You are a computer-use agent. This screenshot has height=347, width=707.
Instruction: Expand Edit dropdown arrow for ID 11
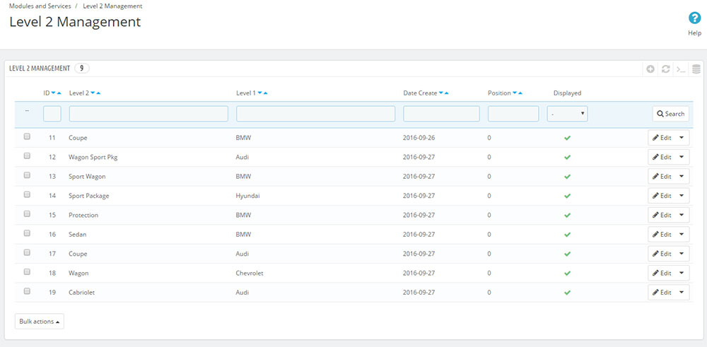[682, 138]
